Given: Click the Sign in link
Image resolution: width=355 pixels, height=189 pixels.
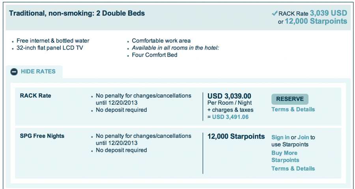Looking at the screenshot, I should (280, 137).
